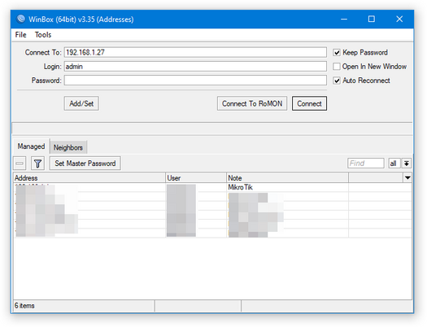
Task: Focus the Password input field
Action: pyautogui.click(x=195, y=81)
